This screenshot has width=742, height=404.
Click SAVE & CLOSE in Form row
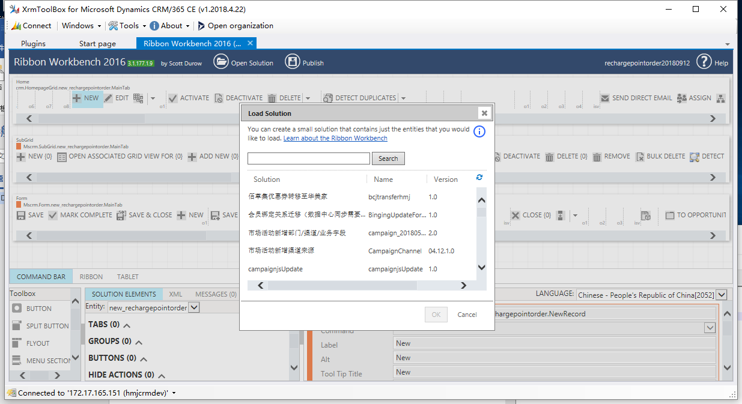144,215
